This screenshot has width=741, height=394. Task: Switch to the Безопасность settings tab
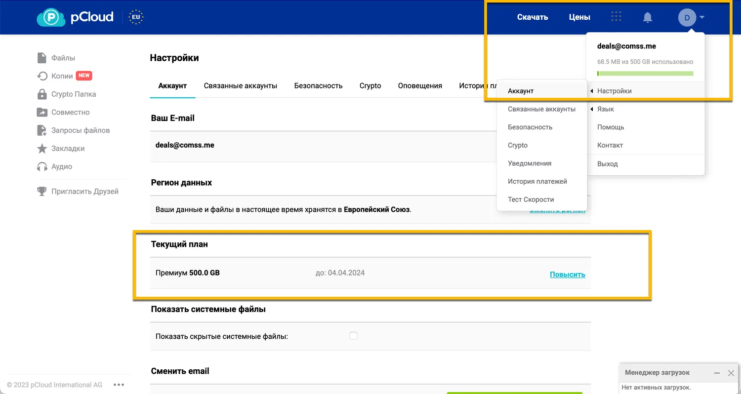pos(318,85)
